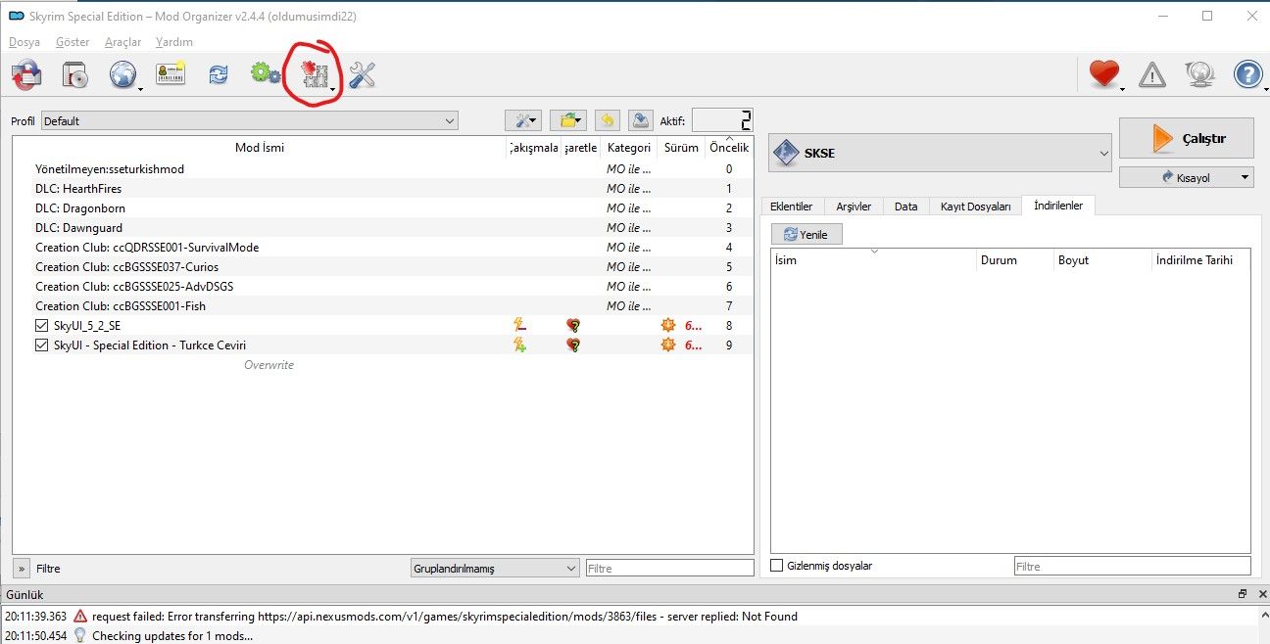Select the Overwrite row in mod list
This screenshot has width=1270, height=644.
tap(382, 365)
